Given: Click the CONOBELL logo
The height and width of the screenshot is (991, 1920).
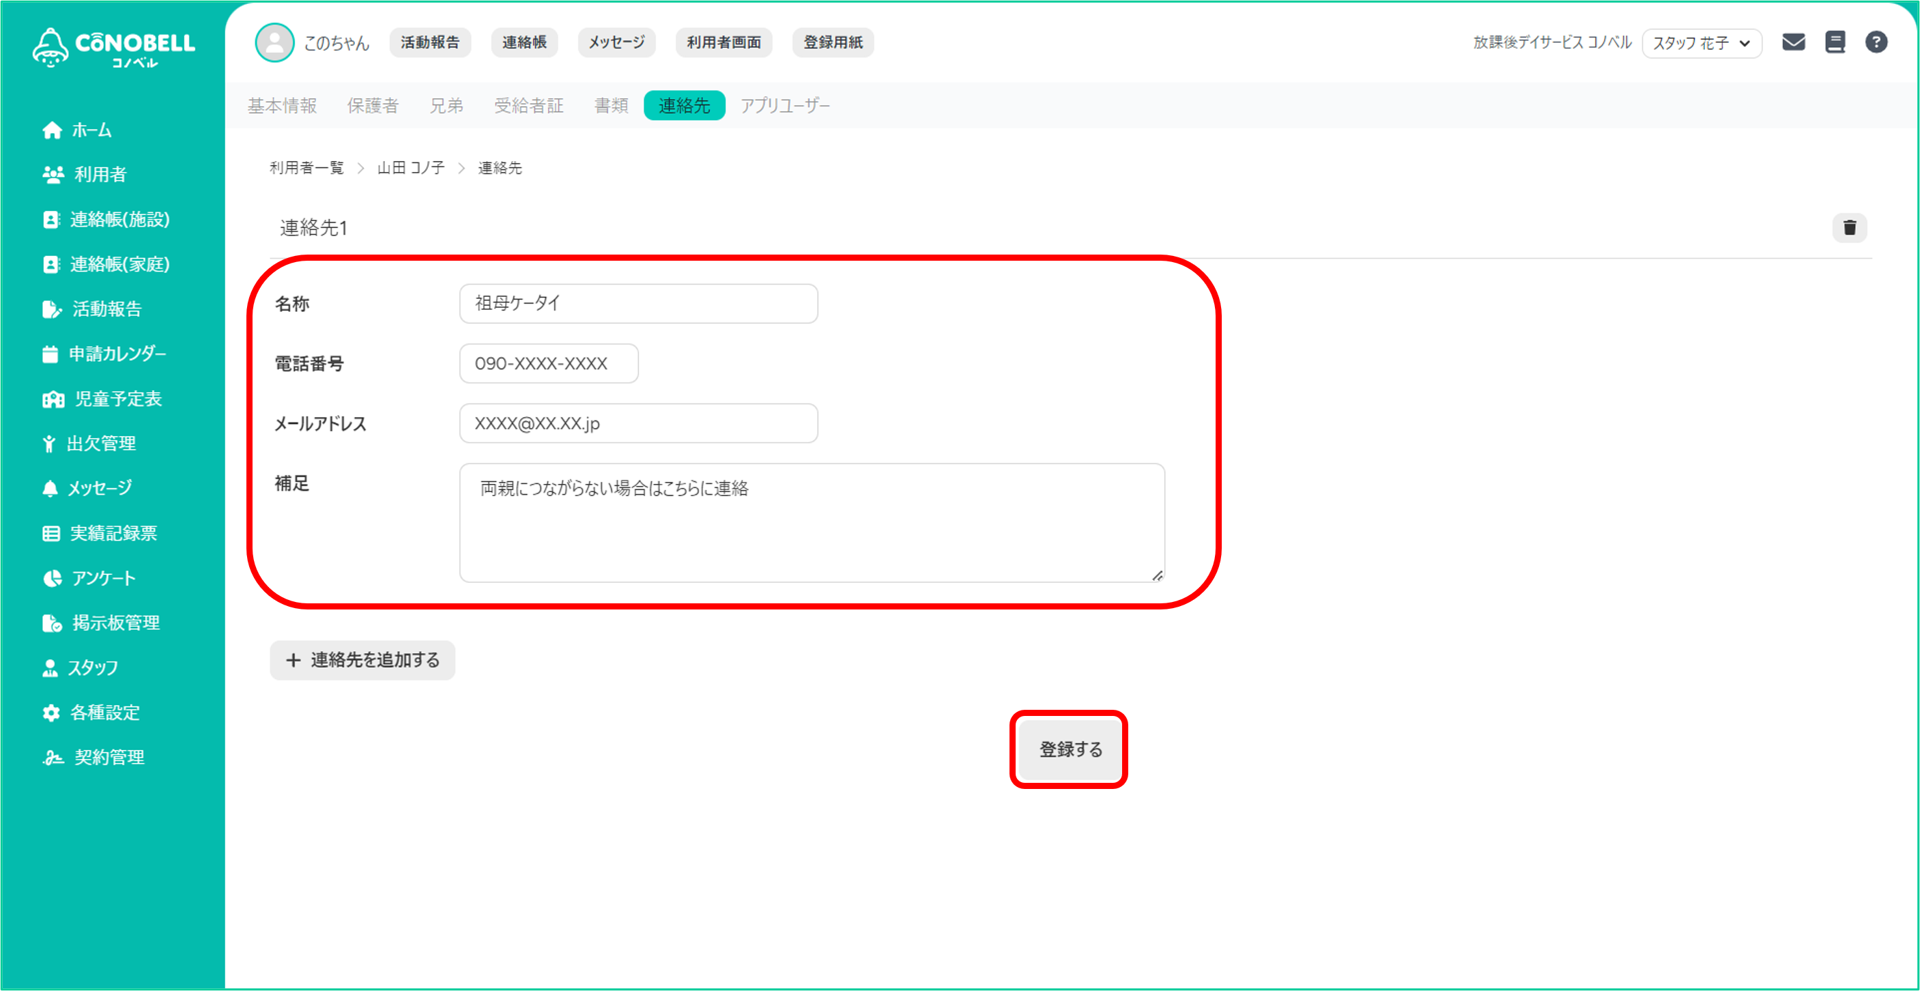Looking at the screenshot, I should click(113, 48).
